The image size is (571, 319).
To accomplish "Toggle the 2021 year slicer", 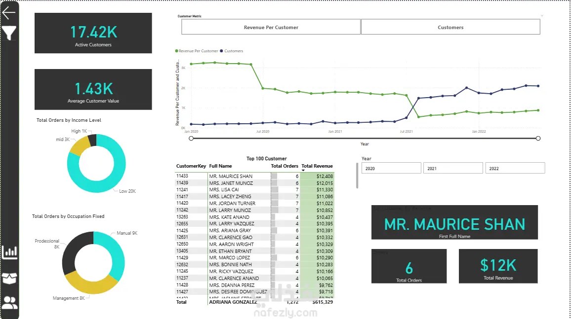I will (453, 168).
